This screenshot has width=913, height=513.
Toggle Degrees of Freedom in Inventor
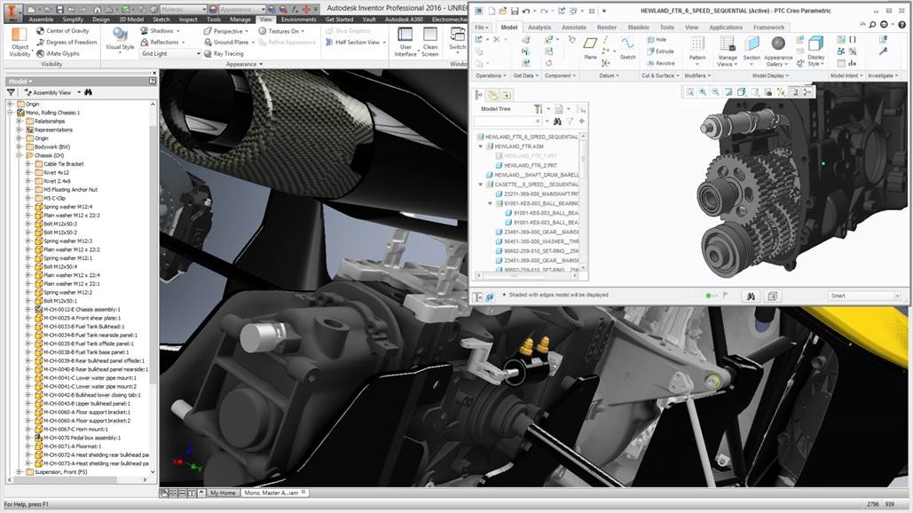pos(67,42)
